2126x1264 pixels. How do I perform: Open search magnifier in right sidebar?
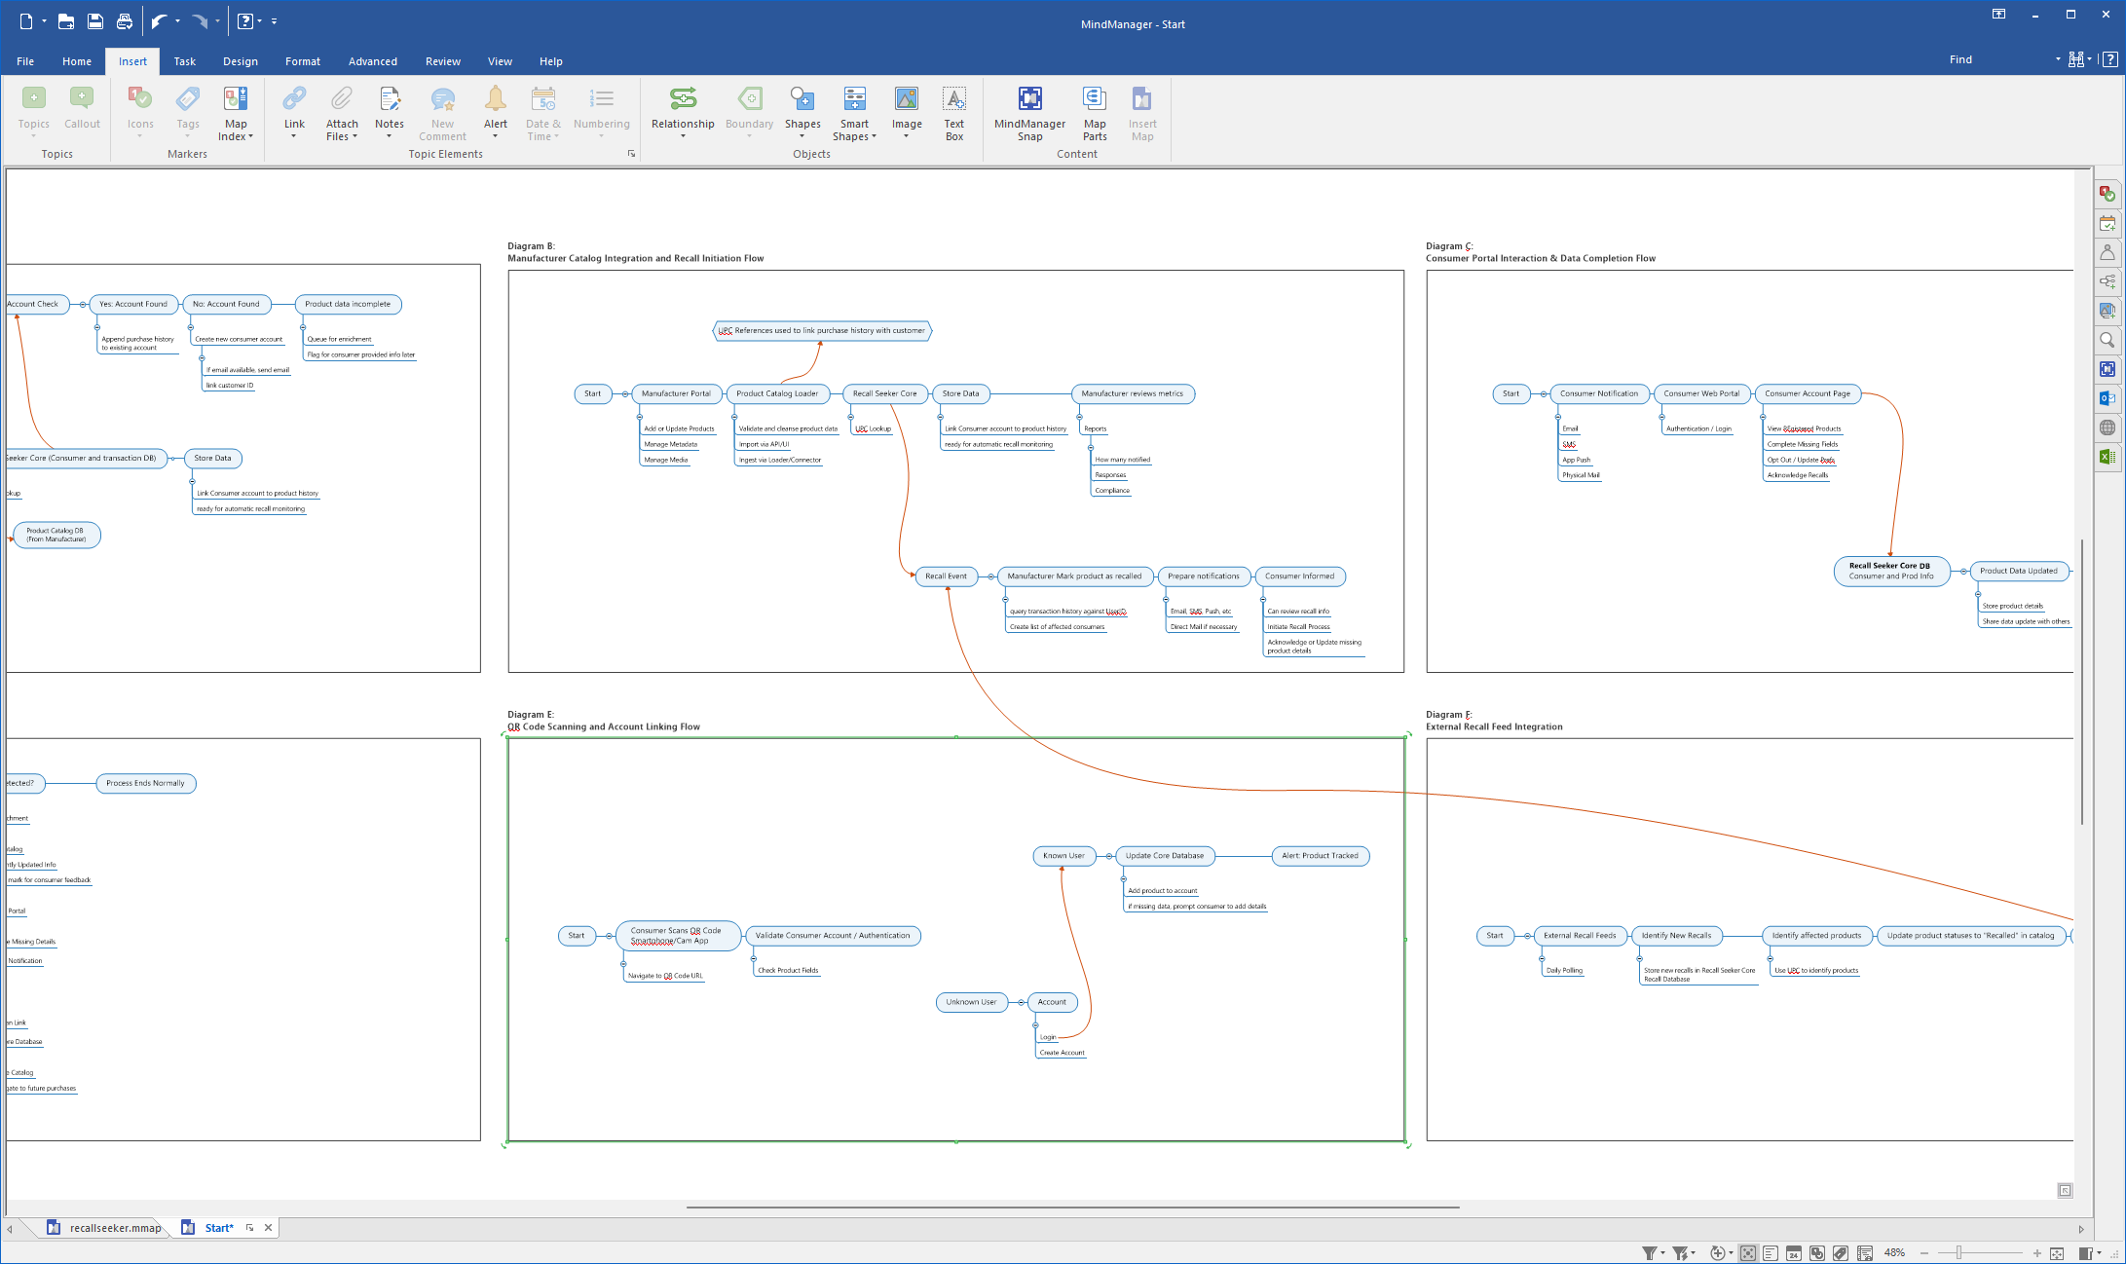pos(2107,341)
